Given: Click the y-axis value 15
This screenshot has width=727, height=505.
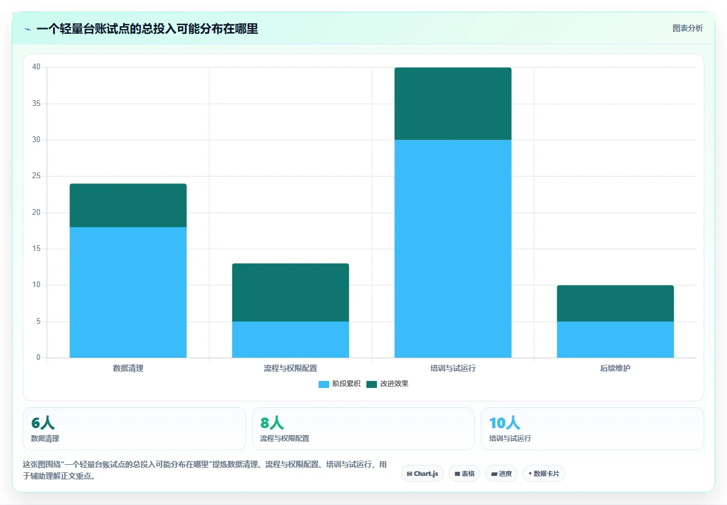Looking at the screenshot, I should click(x=36, y=249).
